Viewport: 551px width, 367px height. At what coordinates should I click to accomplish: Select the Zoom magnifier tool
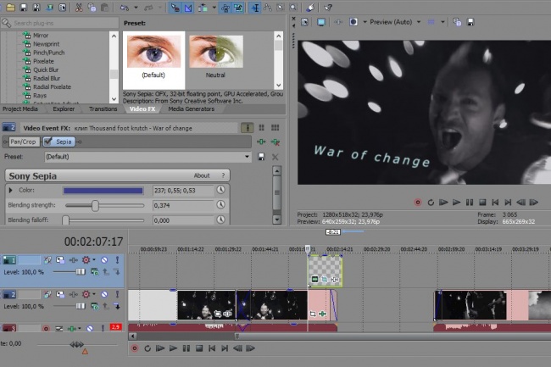[293, 8]
